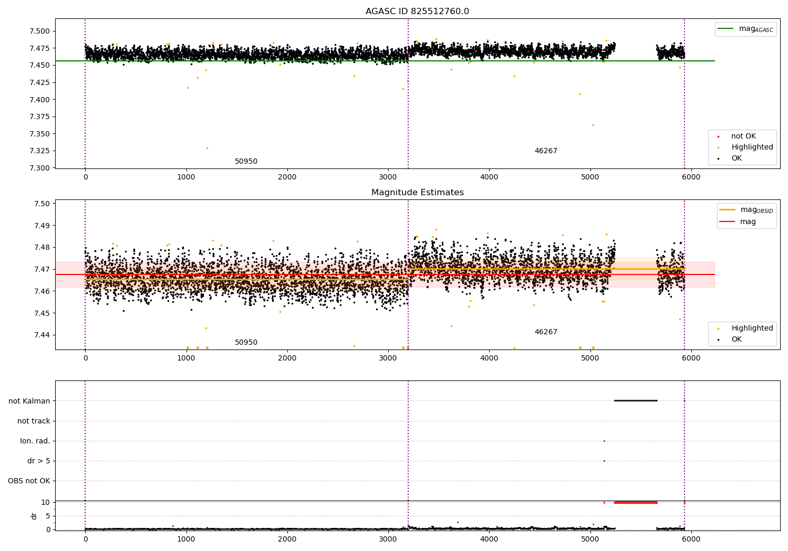
Task: Click the 10 tick on the dr axis
Action: click(46, 502)
